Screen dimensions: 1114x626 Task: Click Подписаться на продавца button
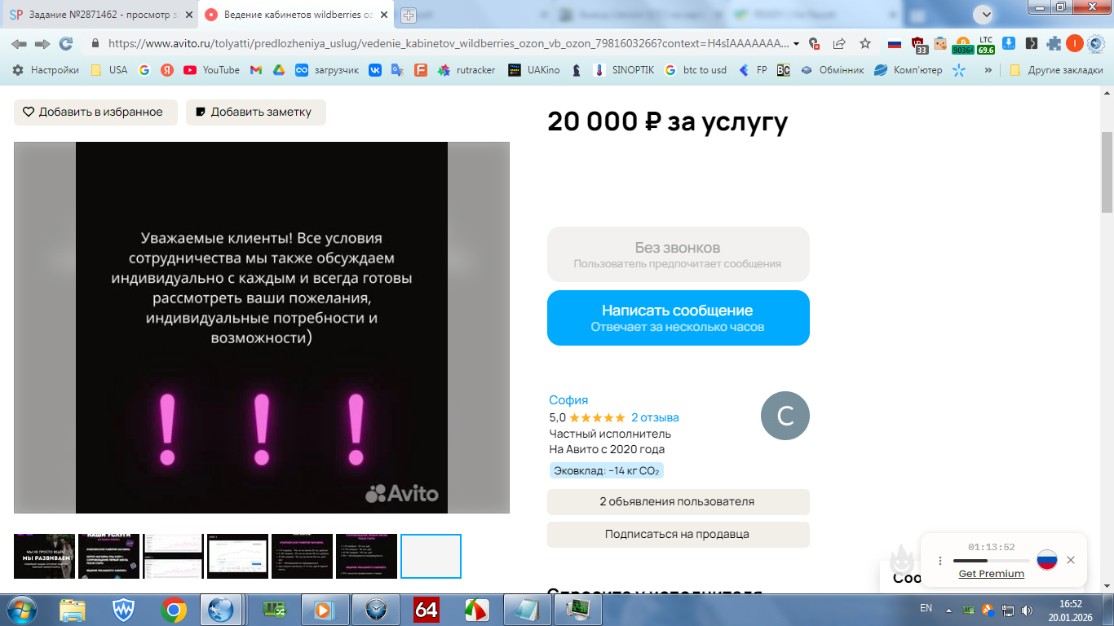(x=679, y=535)
